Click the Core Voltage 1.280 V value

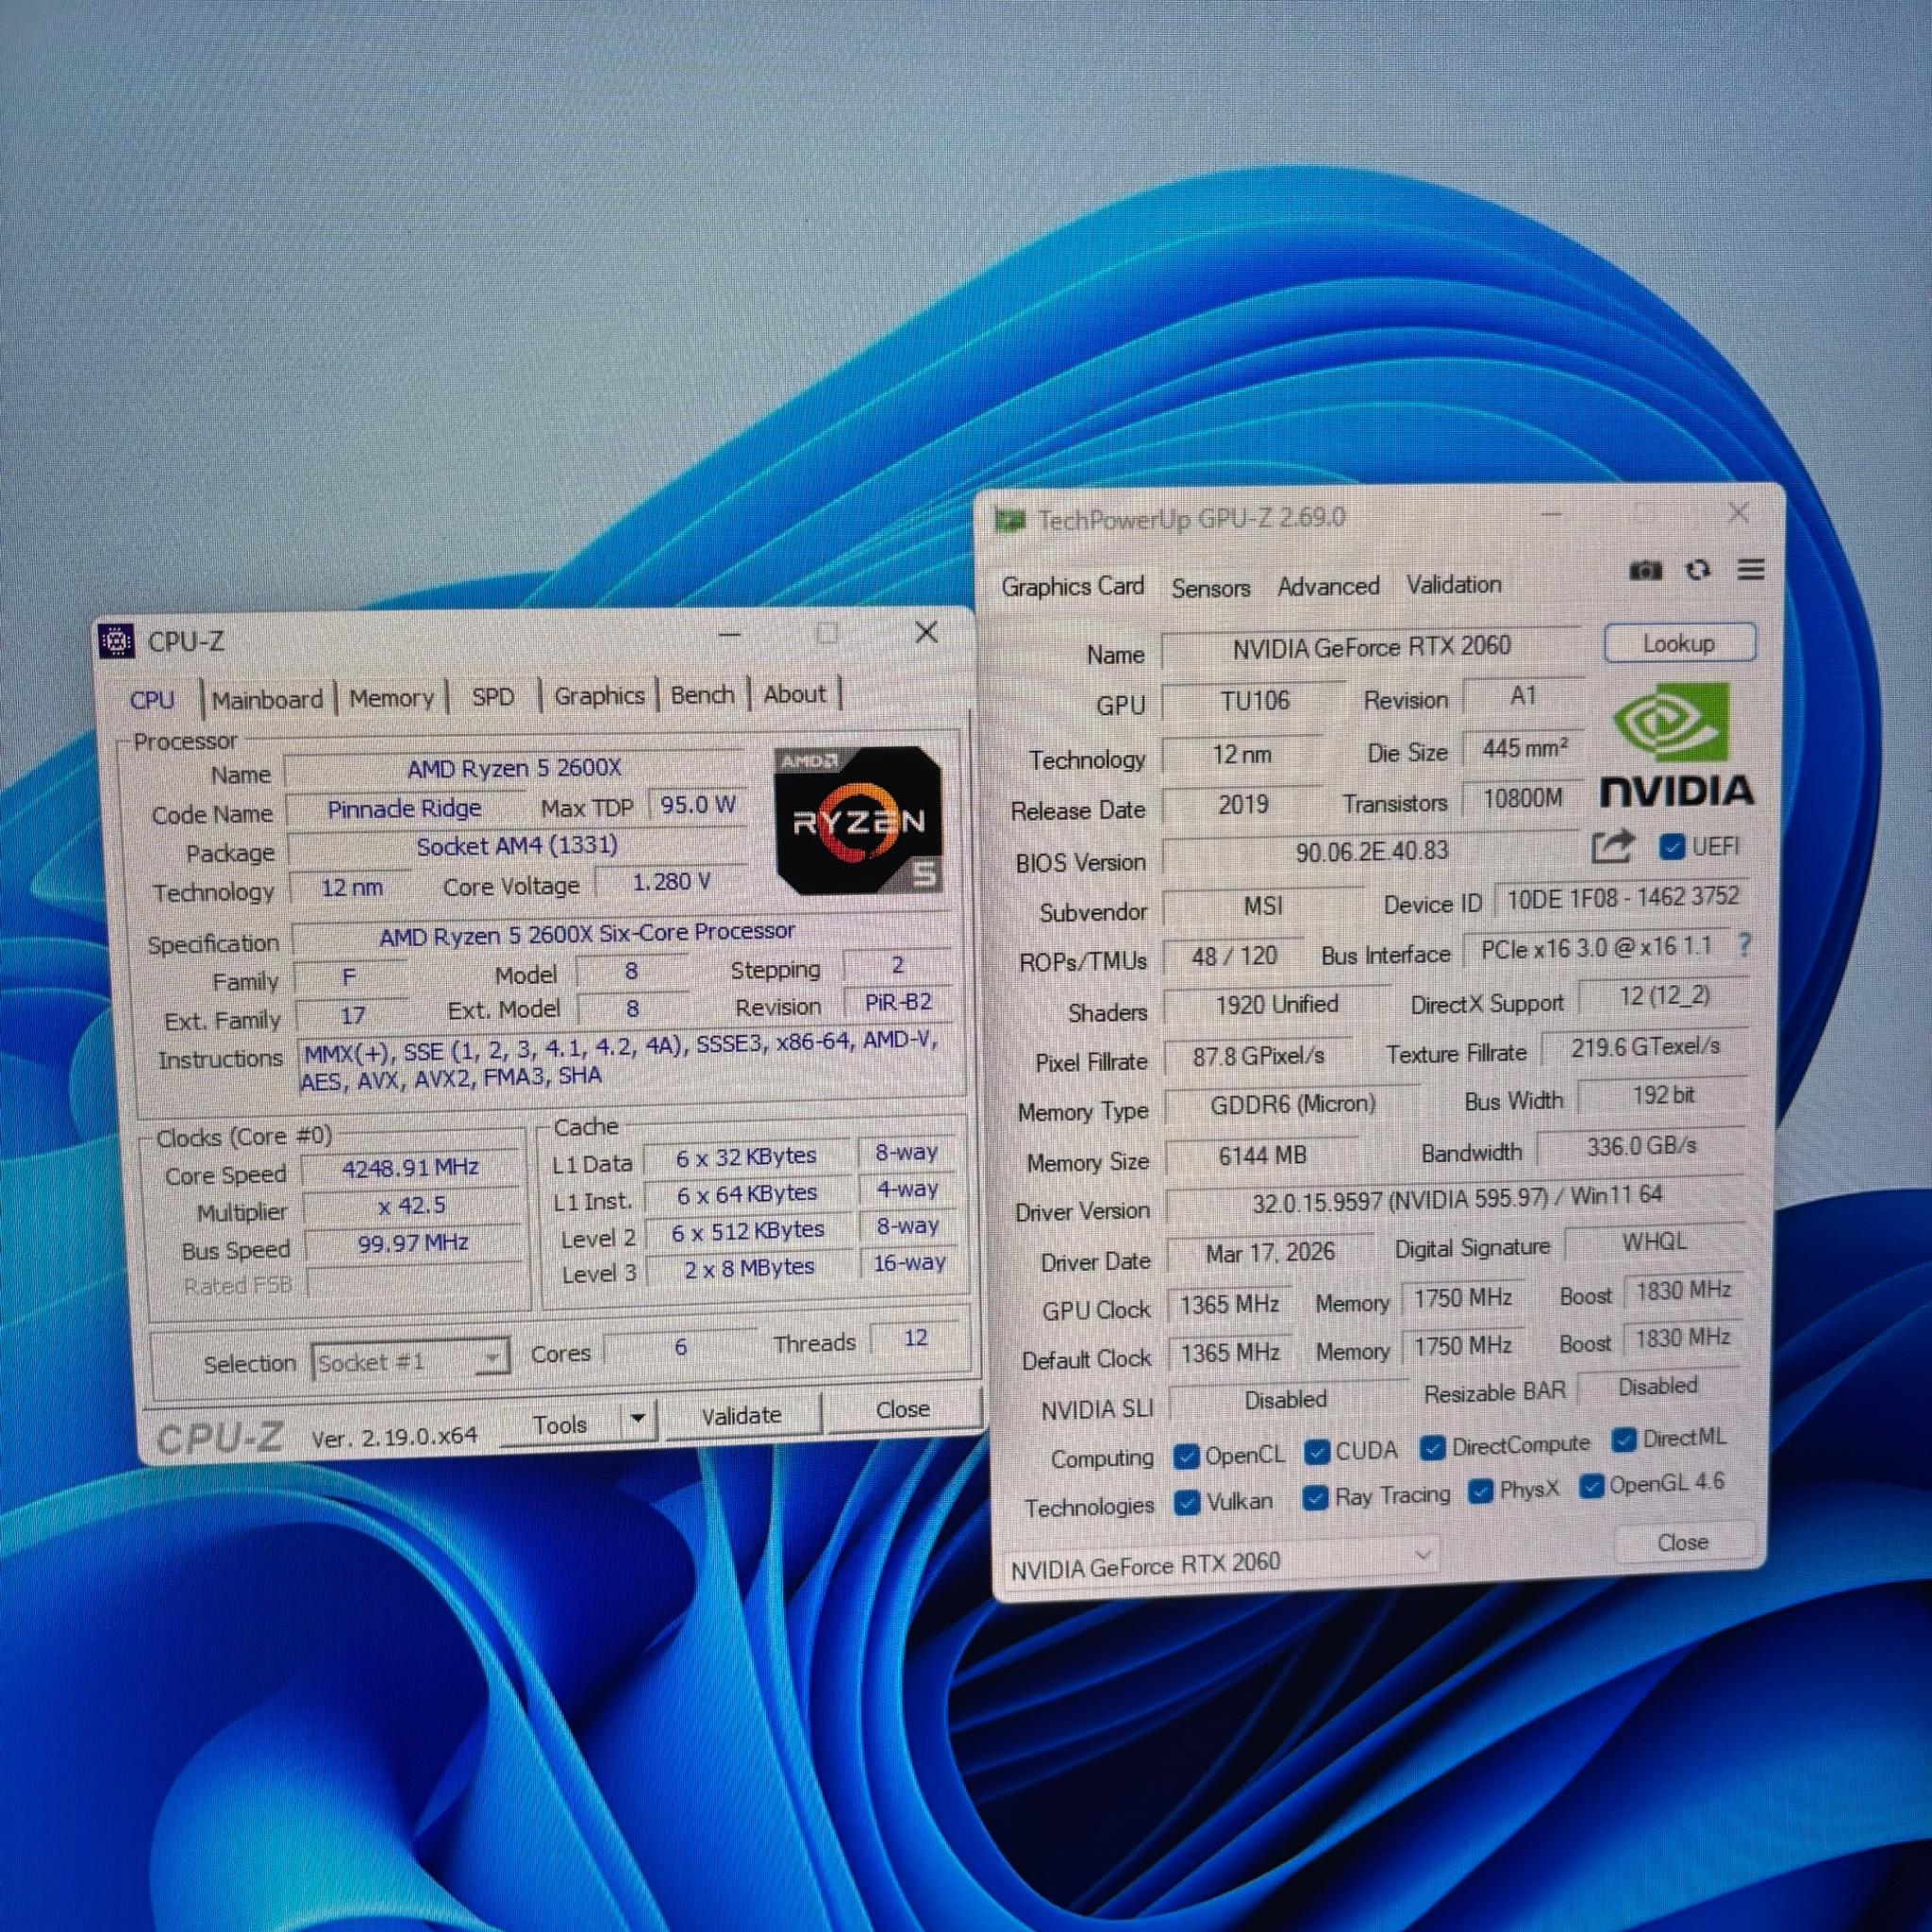pos(671,882)
